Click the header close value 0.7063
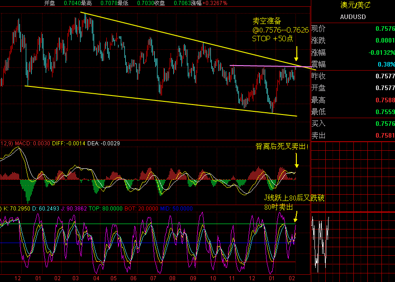395x282 pixels. [182, 3]
